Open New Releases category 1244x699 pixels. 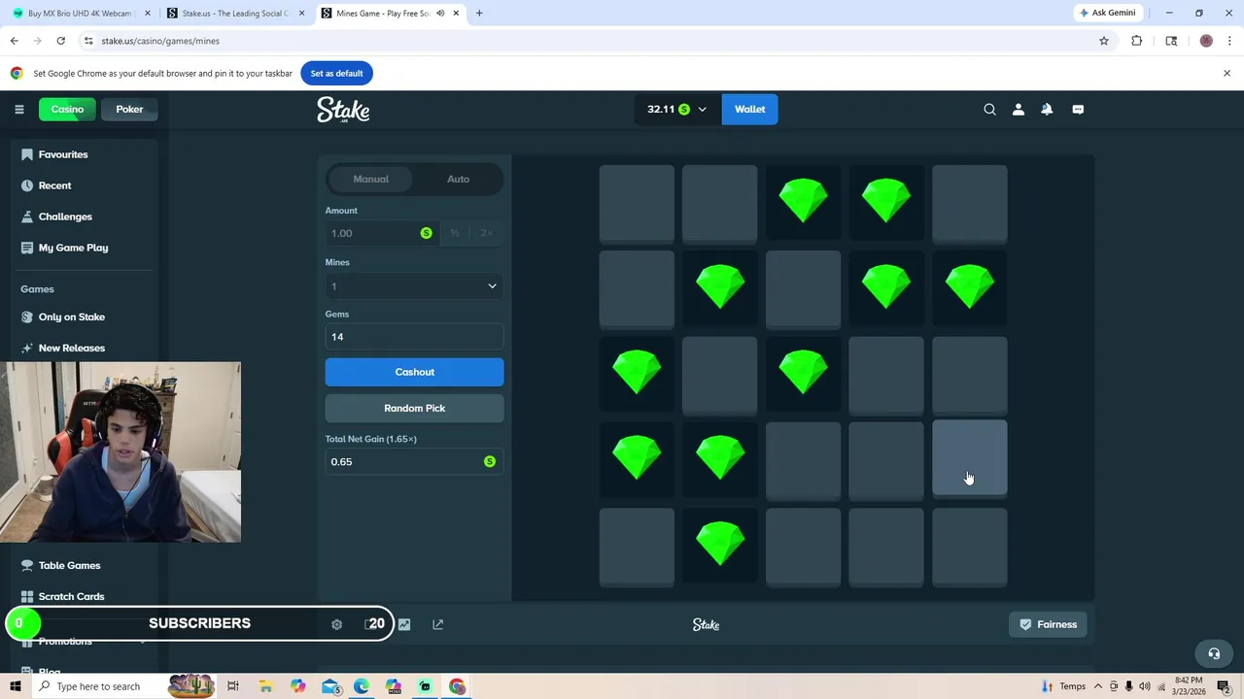tap(71, 348)
